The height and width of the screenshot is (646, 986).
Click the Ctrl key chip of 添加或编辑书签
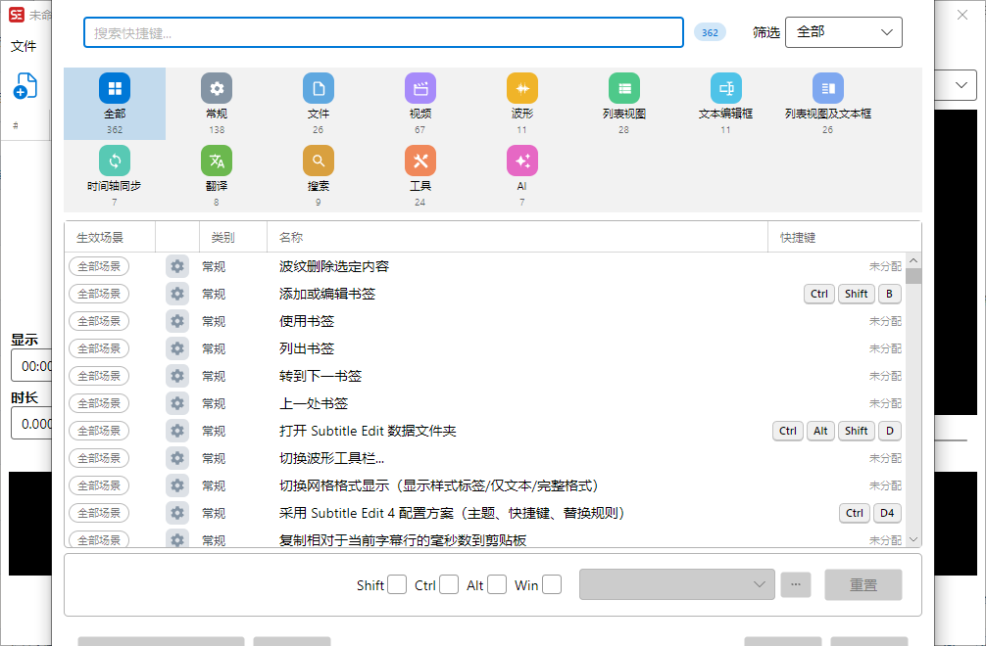click(818, 294)
